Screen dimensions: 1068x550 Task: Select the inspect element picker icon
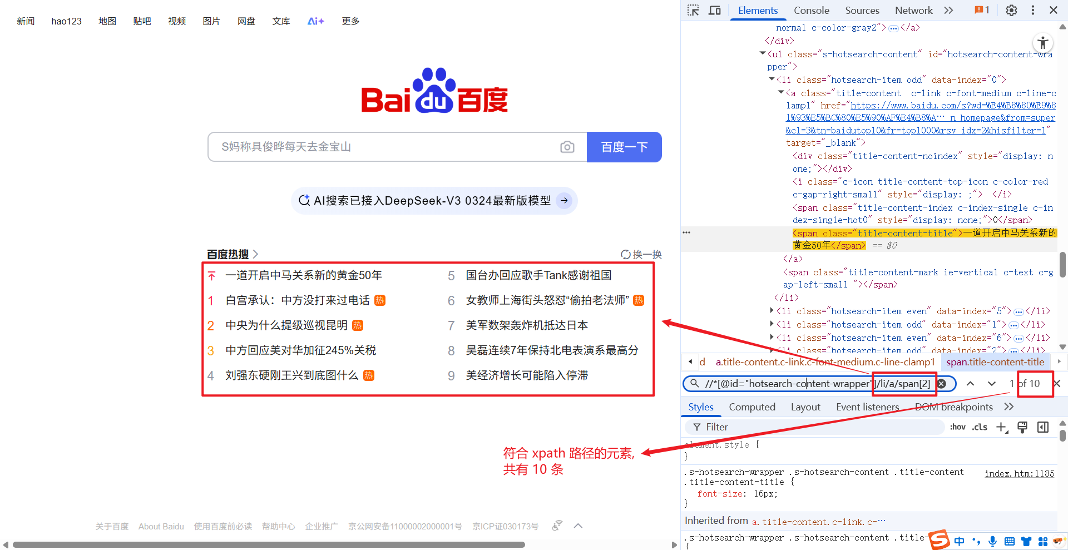[x=693, y=10]
